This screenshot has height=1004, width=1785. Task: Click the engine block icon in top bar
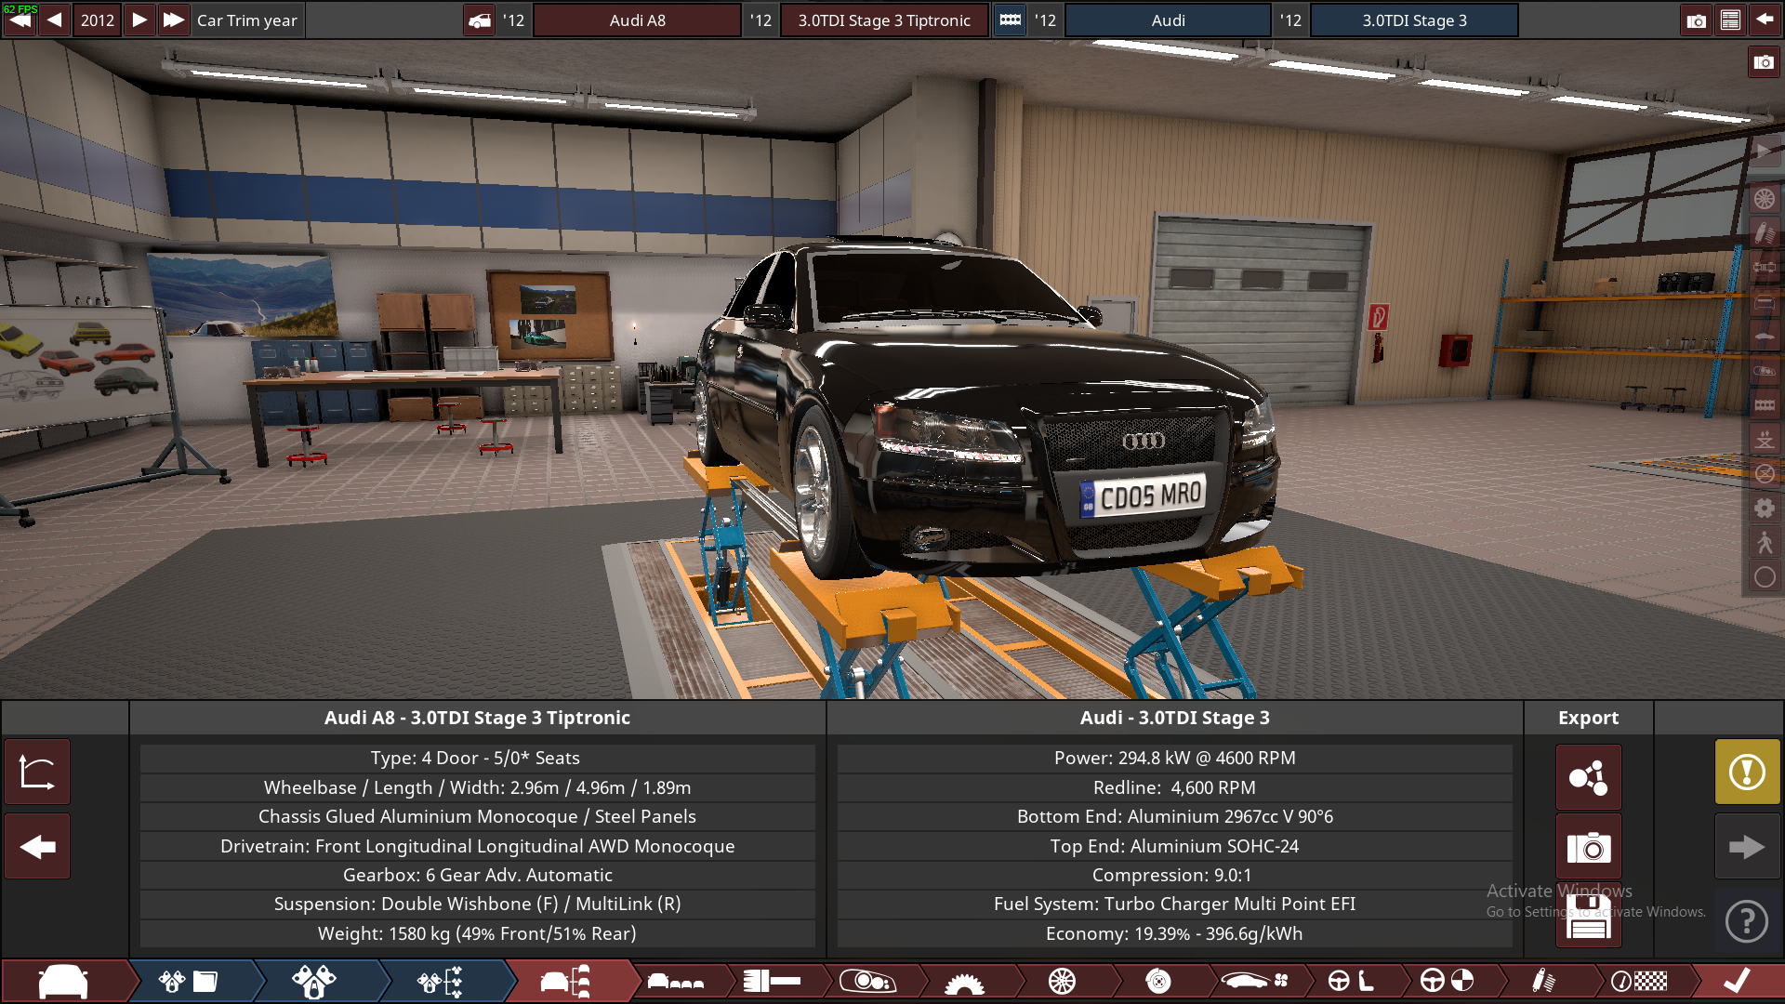[1010, 20]
